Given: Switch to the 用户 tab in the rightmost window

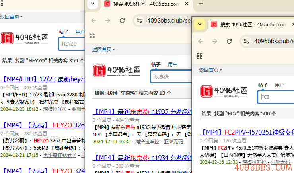Looking at the screenshot, I should click(x=280, y=85).
